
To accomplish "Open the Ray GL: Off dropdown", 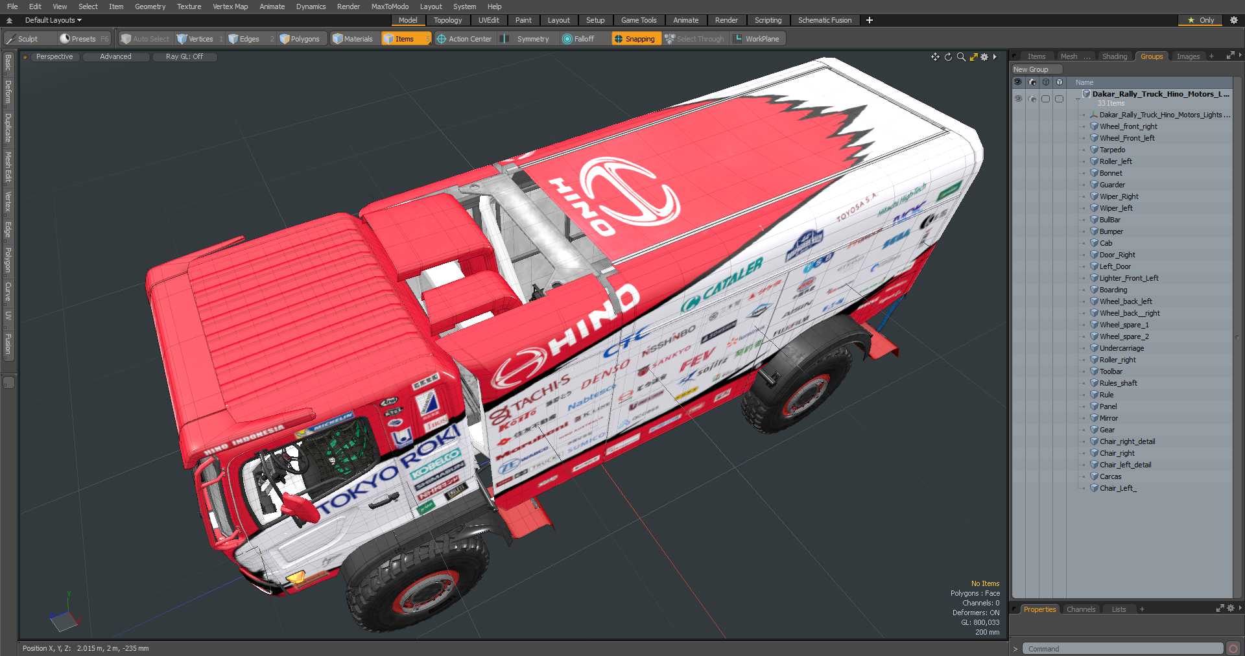I will click(x=184, y=57).
